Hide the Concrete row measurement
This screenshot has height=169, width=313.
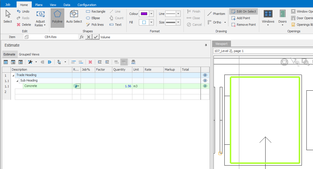[x=205, y=86]
